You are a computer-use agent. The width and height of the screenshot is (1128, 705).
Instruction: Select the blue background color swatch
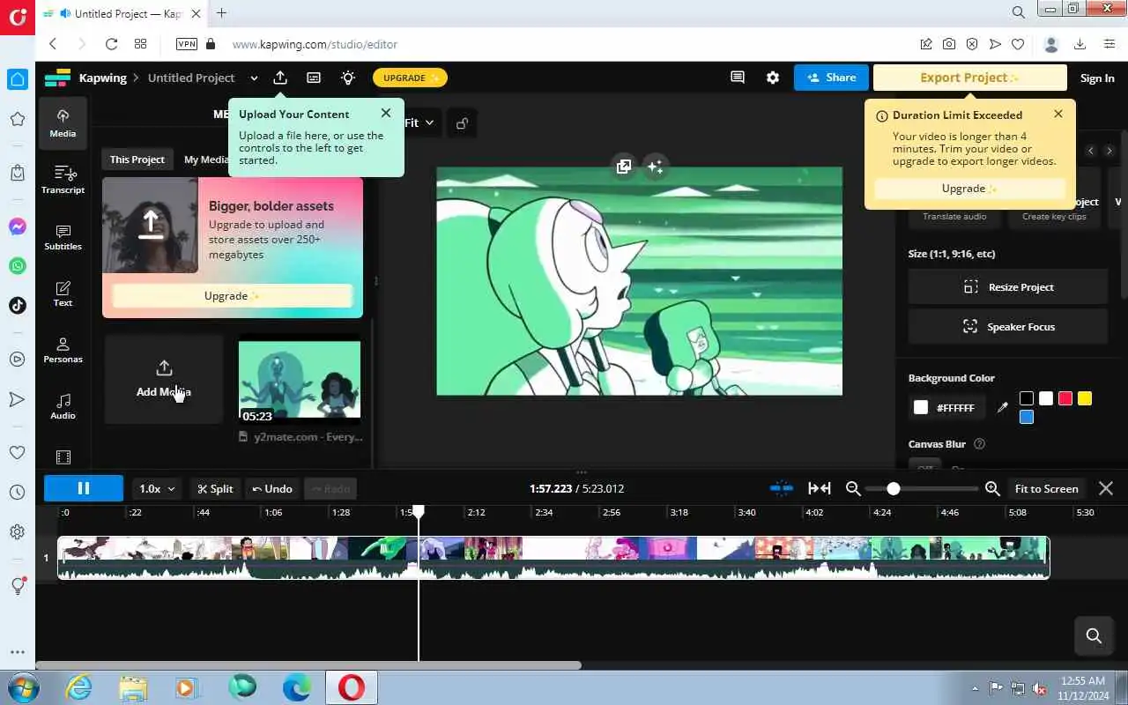(1027, 417)
